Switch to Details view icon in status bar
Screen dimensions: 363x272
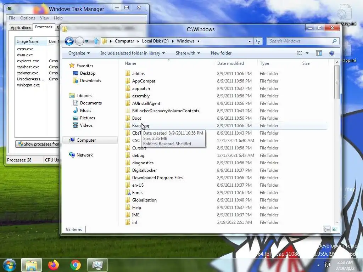(x=327, y=229)
